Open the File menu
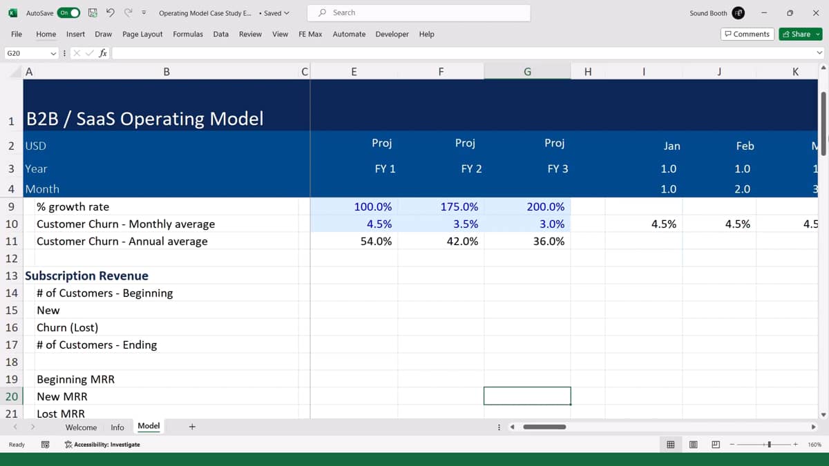Image resolution: width=829 pixels, height=466 pixels. tap(17, 34)
